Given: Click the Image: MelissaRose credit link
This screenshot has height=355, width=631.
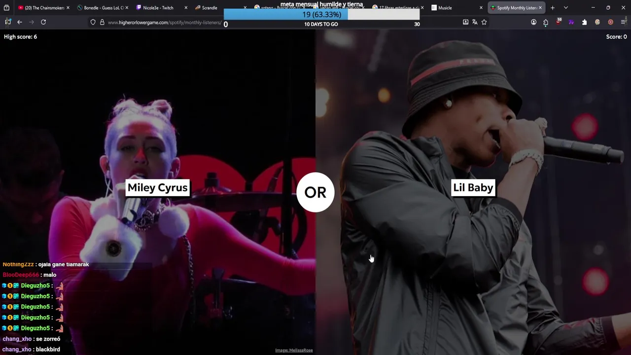Looking at the screenshot, I should (294, 350).
